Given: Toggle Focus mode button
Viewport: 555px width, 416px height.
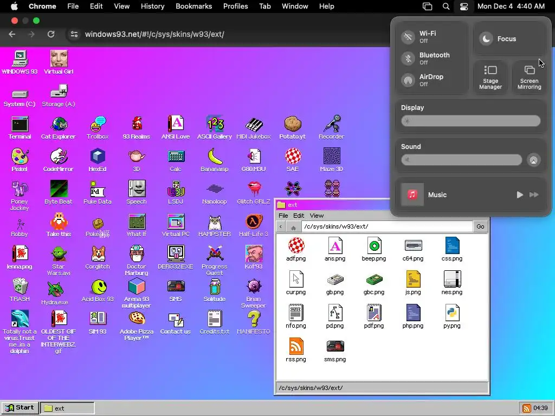Looking at the screenshot, I should point(509,39).
